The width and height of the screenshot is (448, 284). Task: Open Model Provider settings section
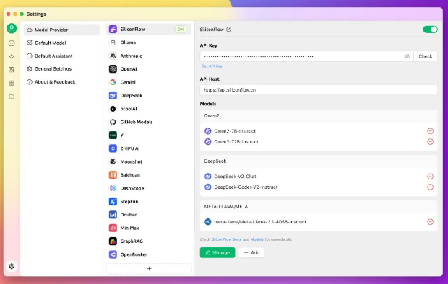coord(61,30)
